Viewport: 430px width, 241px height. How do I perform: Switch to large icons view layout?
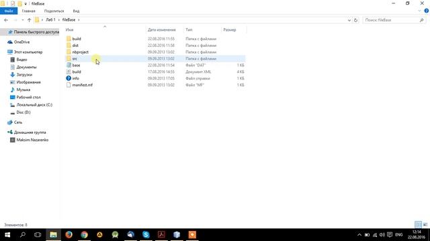pos(425,225)
